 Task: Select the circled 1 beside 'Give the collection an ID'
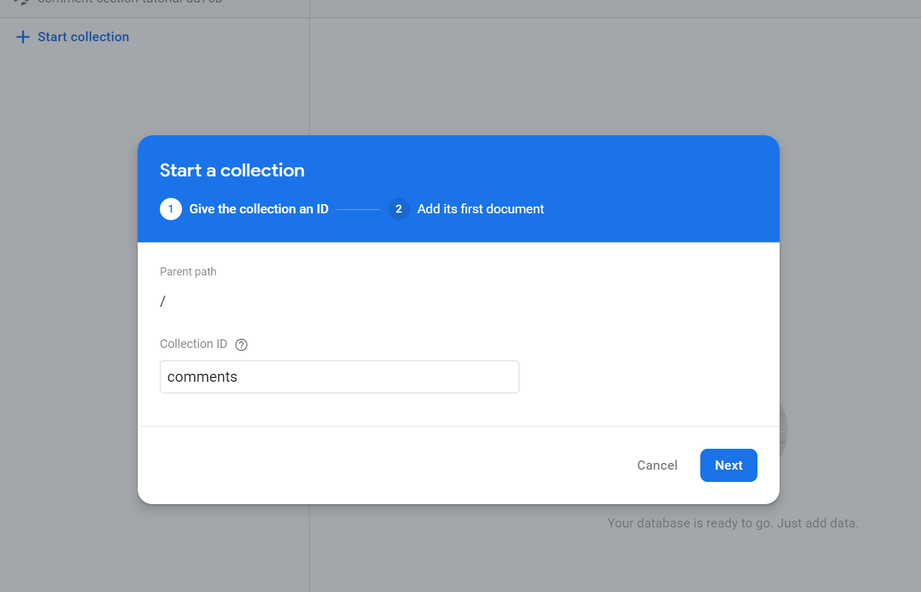171,209
